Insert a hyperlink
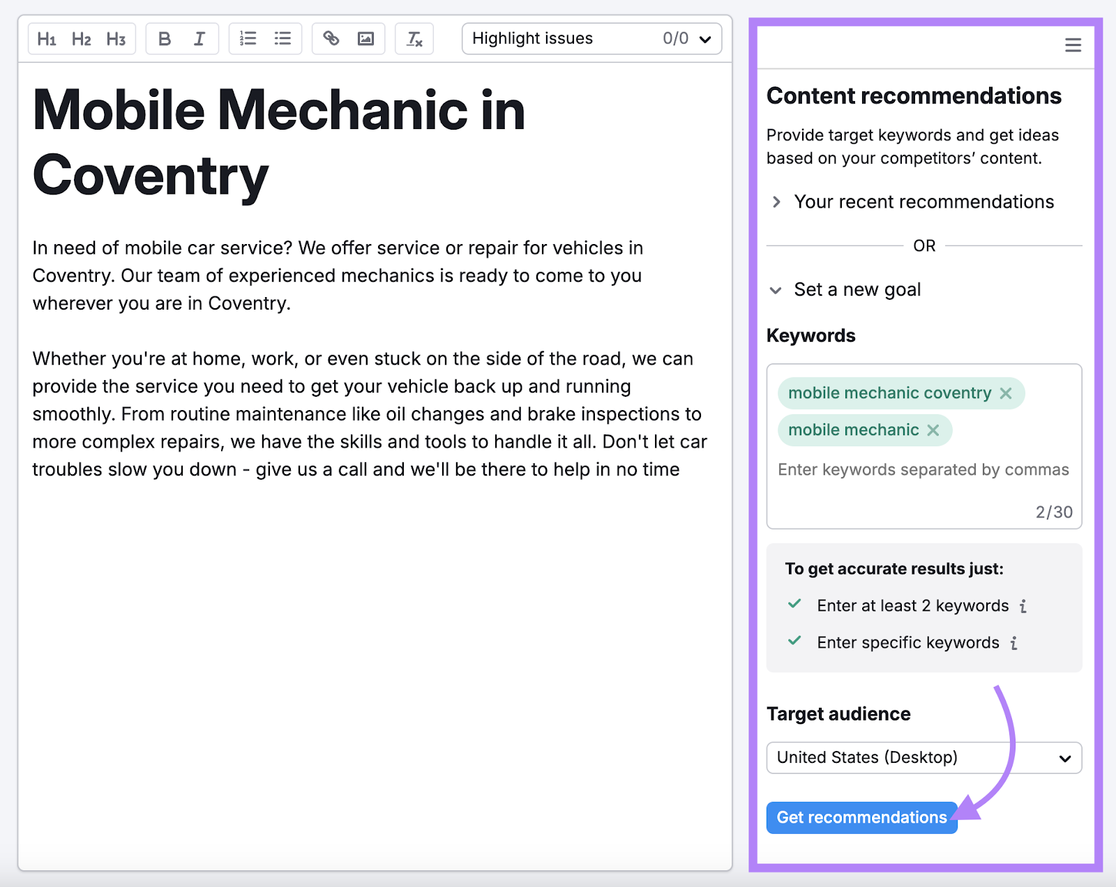The image size is (1116, 887). coord(331,38)
